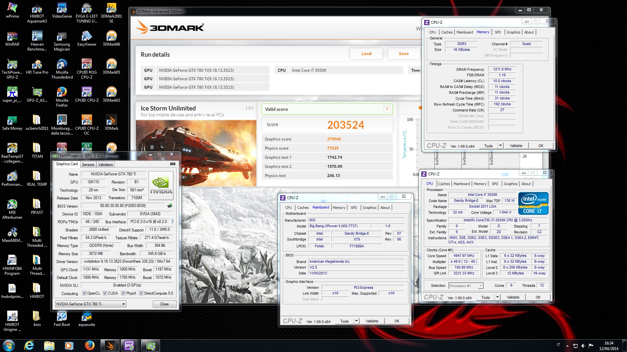The width and height of the screenshot is (627, 352).
Task: Click volume speaker tray icon
Action: pyautogui.click(x=583, y=345)
